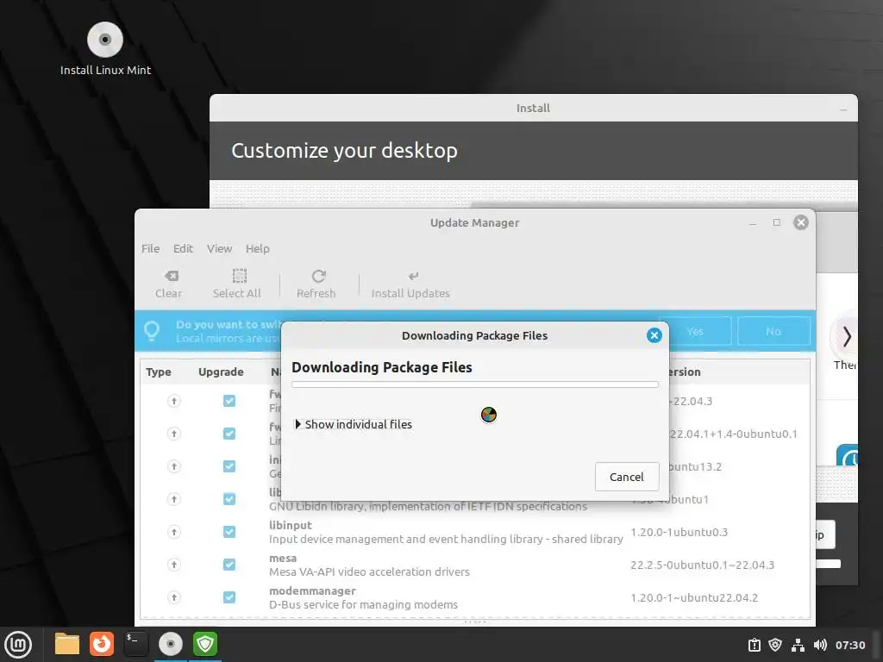The image size is (883, 662).
Task: Select the modemmanager package name
Action: tap(312, 590)
